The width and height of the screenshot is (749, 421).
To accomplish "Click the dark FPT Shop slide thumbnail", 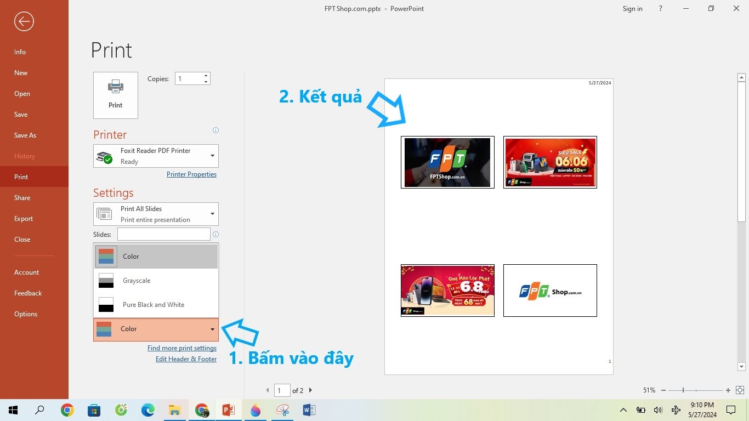I will [447, 162].
